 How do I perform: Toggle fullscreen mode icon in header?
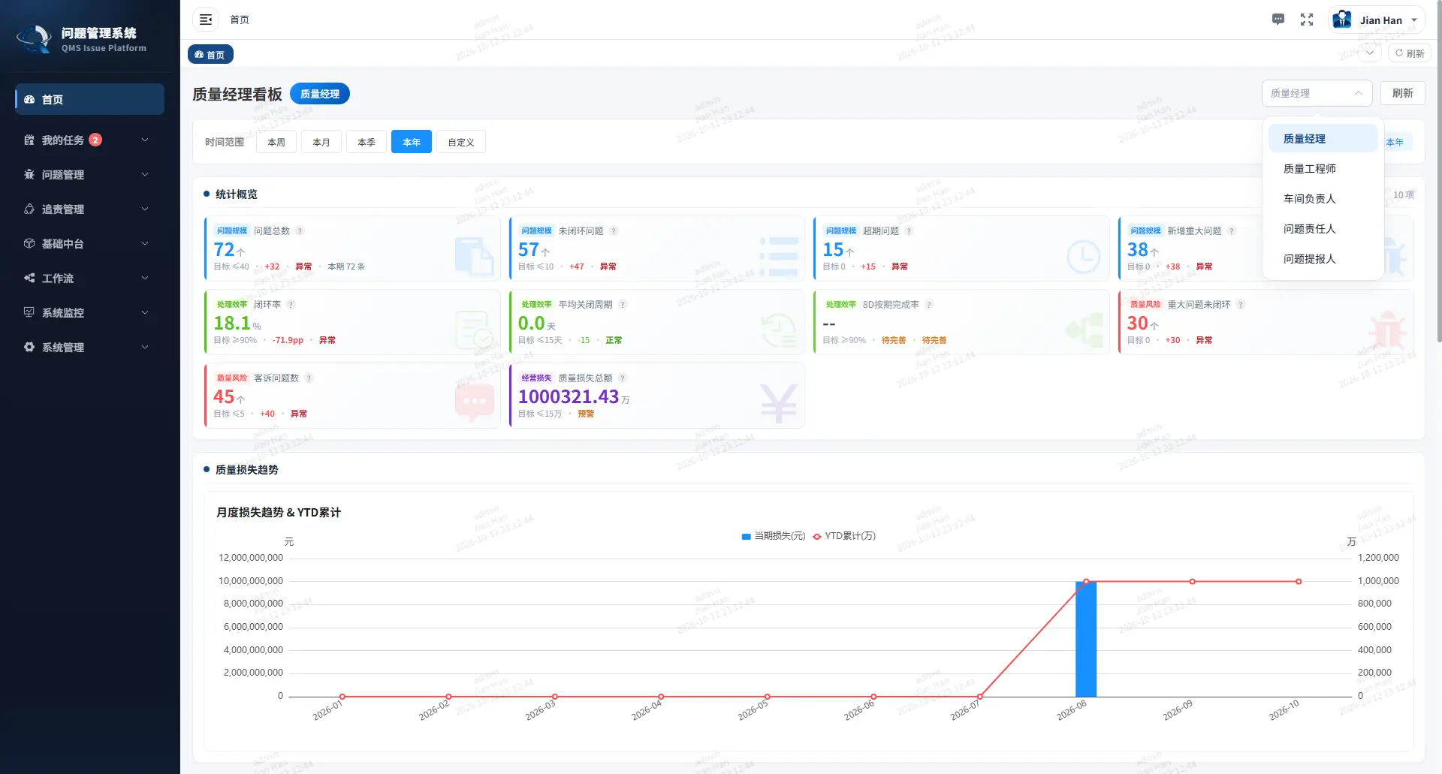coord(1307,20)
